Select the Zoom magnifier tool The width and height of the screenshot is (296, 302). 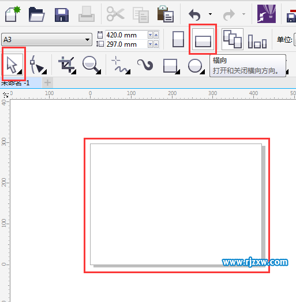click(91, 65)
